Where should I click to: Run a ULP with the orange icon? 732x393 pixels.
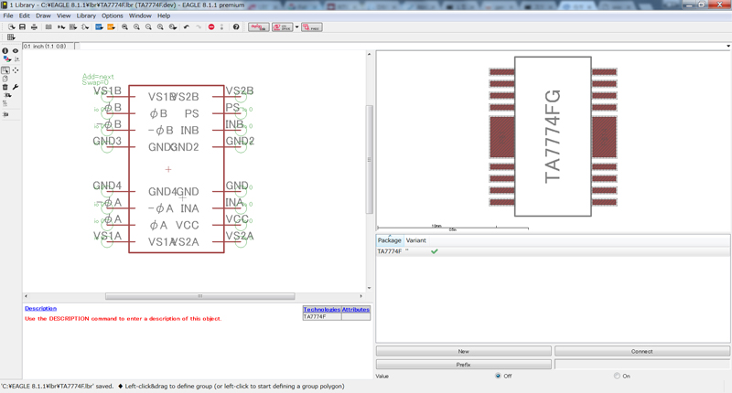(111, 27)
